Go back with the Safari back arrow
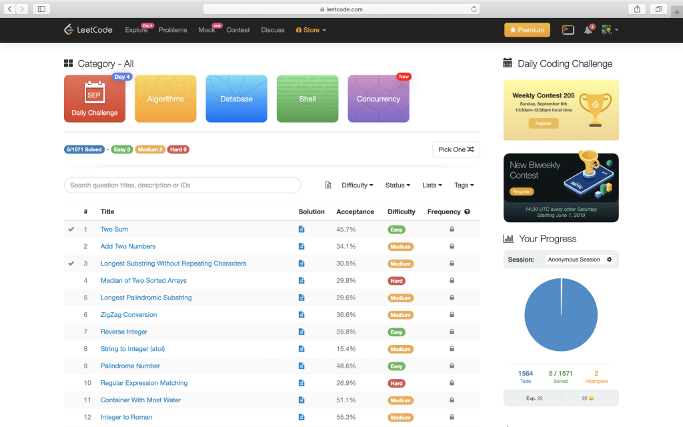The image size is (683, 427). coord(9,9)
